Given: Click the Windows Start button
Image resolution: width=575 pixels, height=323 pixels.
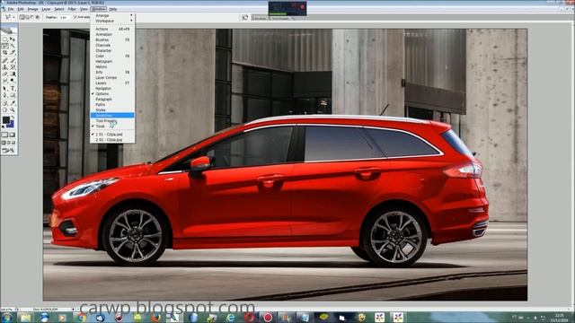Looking at the screenshot, I should click(x=6, y=317).
